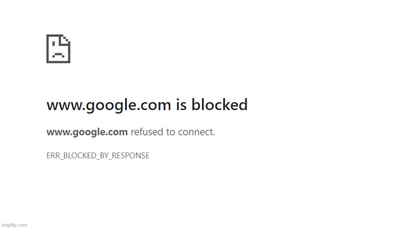This screenshot has width=413, height=229.
Task: Click "ERR" at the start of the error code
Action: click(x=53, y=156)
